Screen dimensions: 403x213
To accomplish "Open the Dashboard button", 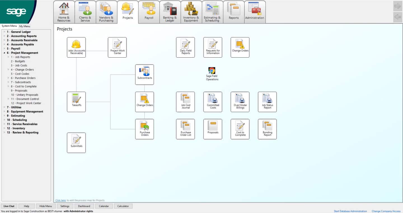I will [84, 206].
